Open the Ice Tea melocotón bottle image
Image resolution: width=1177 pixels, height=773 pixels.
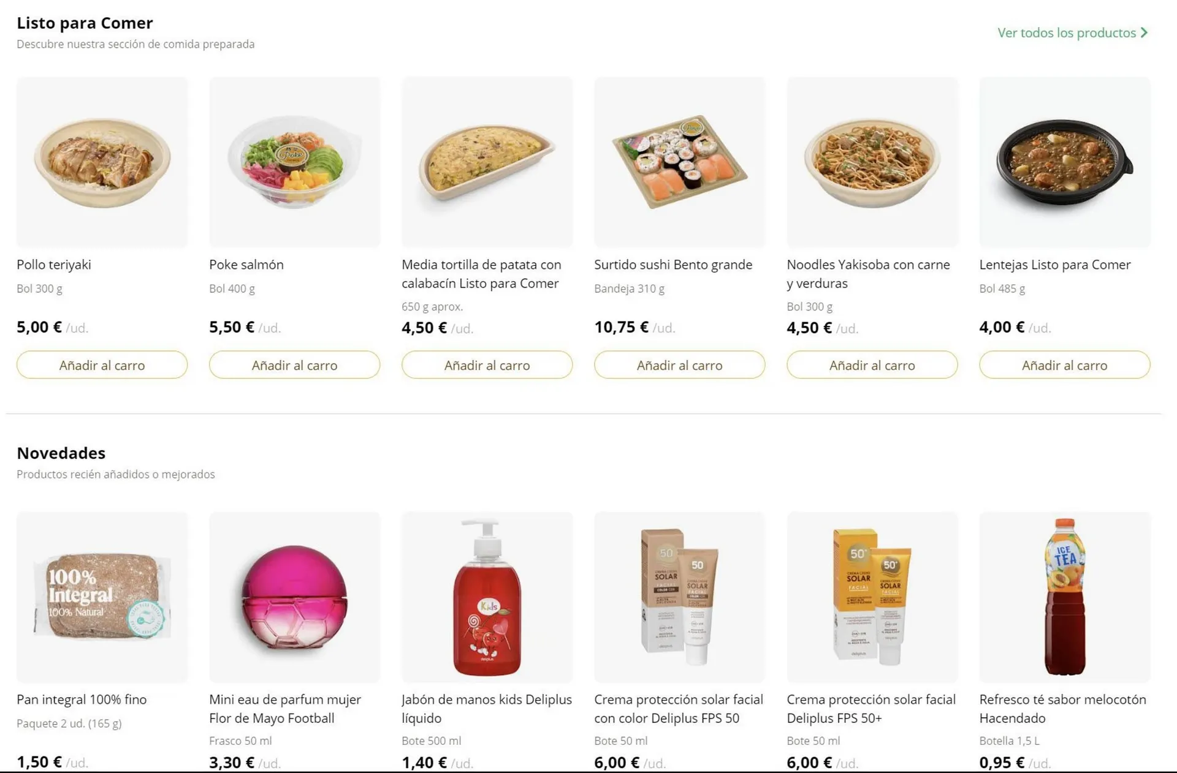click(1064, 597)
